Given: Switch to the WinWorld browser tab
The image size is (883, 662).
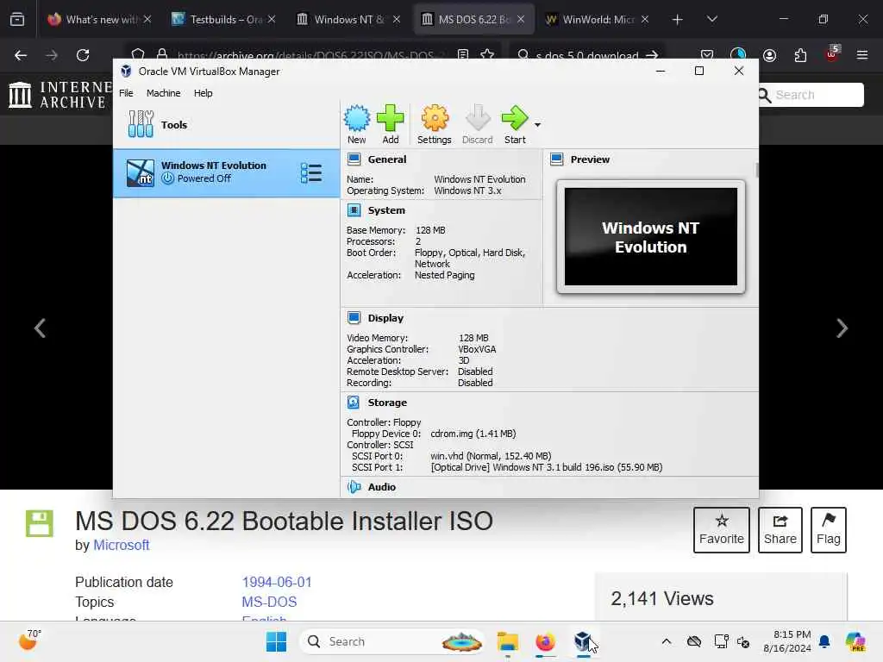Looking at the screenshot, I should point(597,19).
